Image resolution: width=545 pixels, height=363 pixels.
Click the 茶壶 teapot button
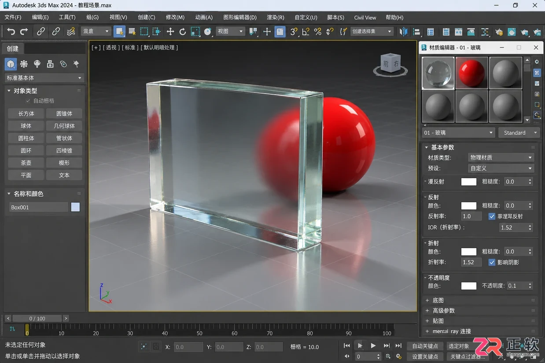pyautogui.click(x=26, y=163)
